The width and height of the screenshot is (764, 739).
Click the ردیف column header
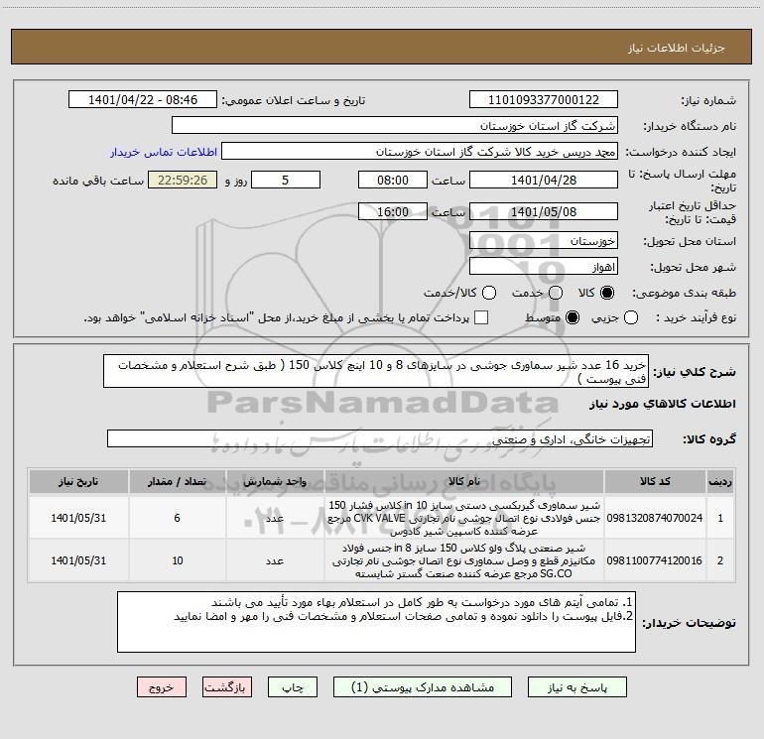pyautogui.click(x=720, y=481)
